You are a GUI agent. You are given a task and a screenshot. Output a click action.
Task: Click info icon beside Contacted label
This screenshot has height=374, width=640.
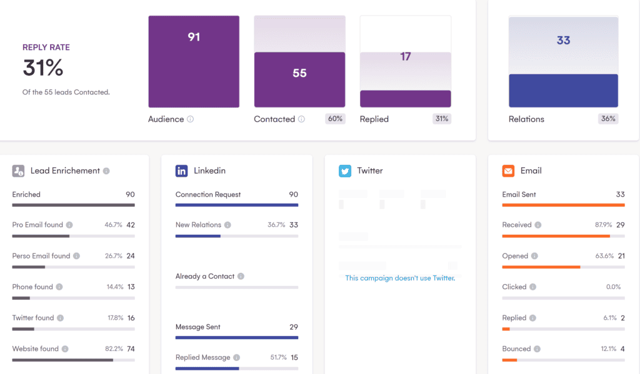pos(301,119)
